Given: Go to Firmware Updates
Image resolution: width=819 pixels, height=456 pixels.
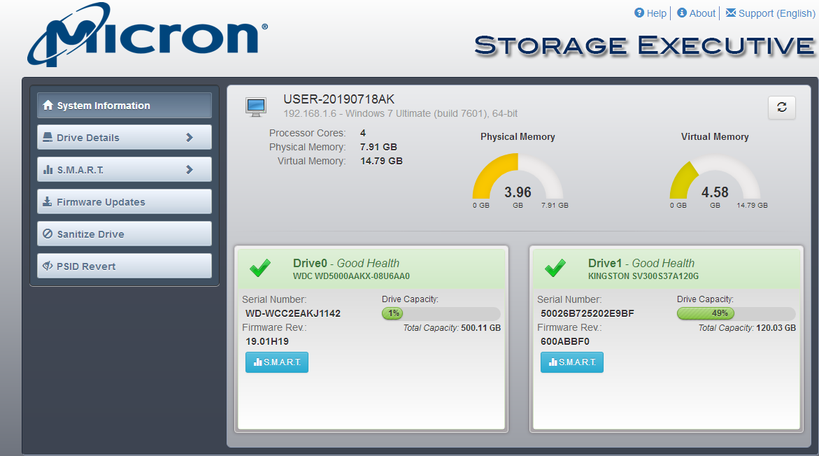Looking at the screenshot, I should coord(124,201).
